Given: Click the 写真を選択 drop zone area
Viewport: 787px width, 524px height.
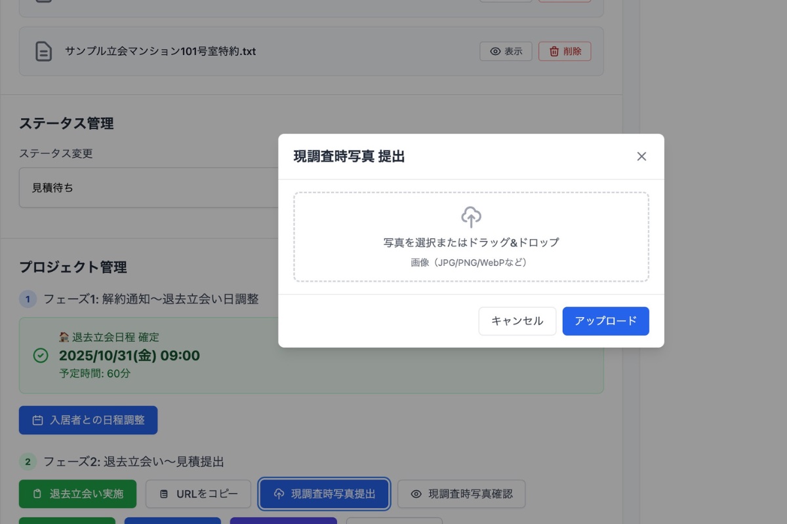Looking at the screenshot, I should (470, 237).
